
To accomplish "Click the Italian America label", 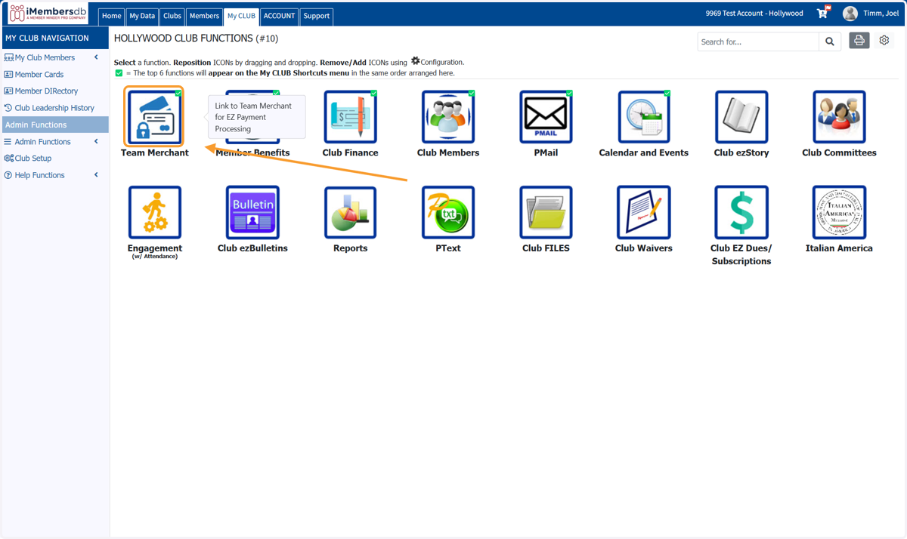I will 839,248.
